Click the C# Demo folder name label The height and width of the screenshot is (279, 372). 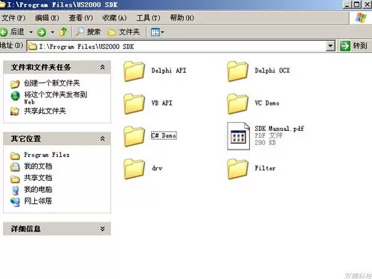pyautogui.click(x=164, y=135)
